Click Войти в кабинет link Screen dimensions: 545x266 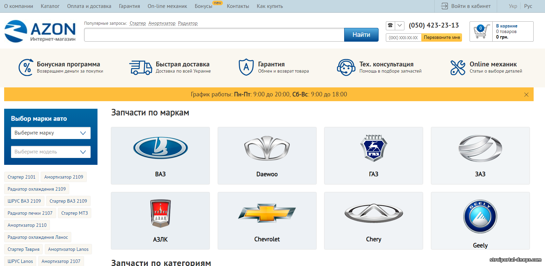click(x=471, y=6)
